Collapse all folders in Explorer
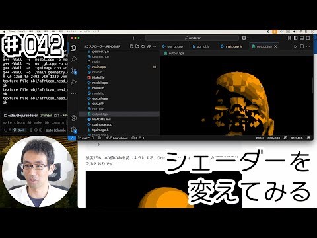Screen dimensions: 317x238 (x=149, y=46)
